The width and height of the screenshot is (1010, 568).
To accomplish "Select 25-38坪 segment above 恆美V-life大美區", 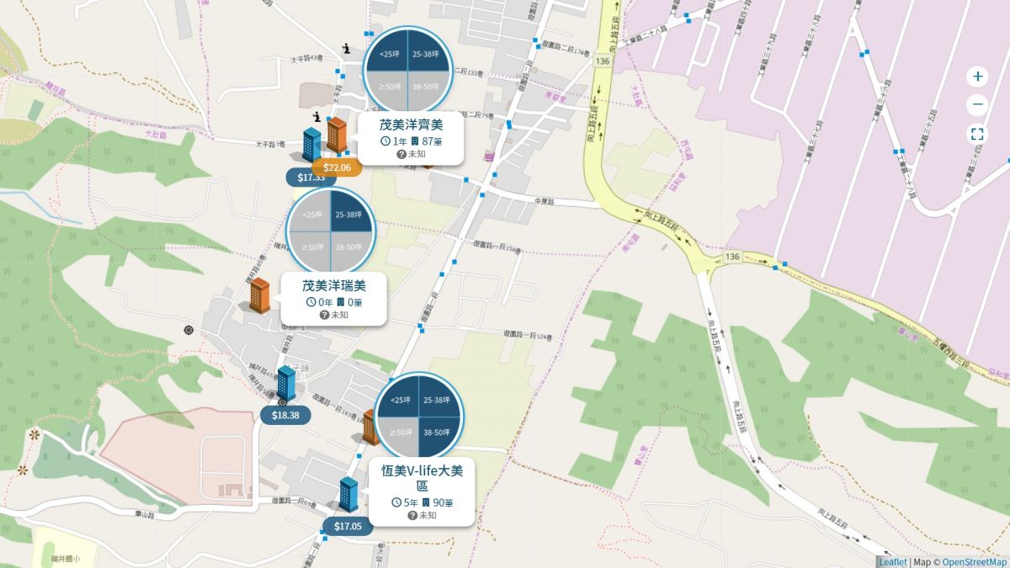I will click(x=439, y=400).
